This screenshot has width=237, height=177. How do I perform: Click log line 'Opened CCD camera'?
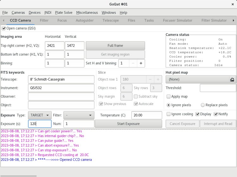pyautogui.click(x=46, y=160)
